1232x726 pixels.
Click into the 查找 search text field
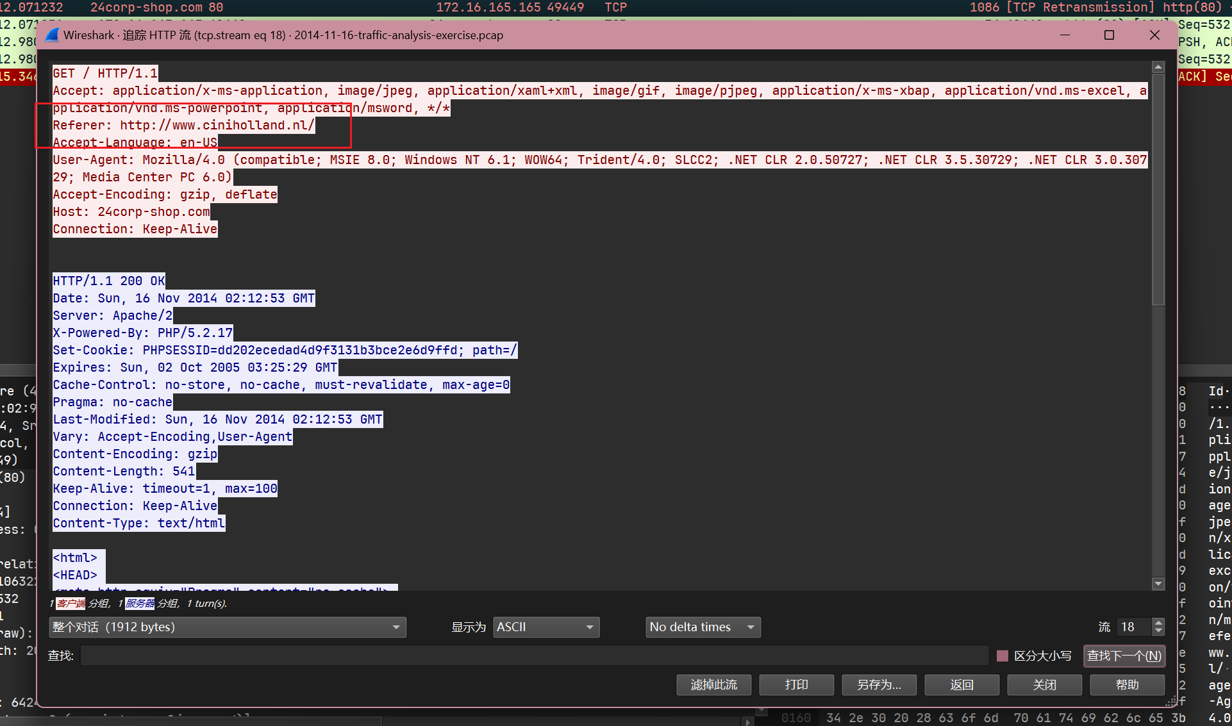(533, 656)
